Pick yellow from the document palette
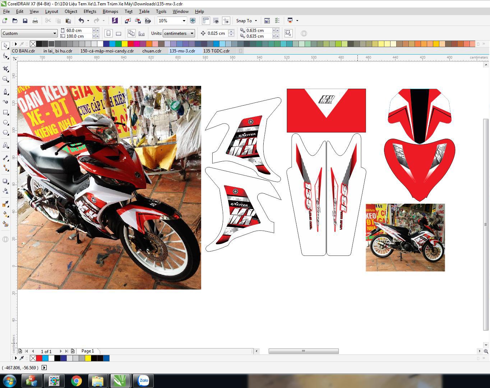Image resolution: width=490 pixels, height=388 pixels. tap(88, 358)
